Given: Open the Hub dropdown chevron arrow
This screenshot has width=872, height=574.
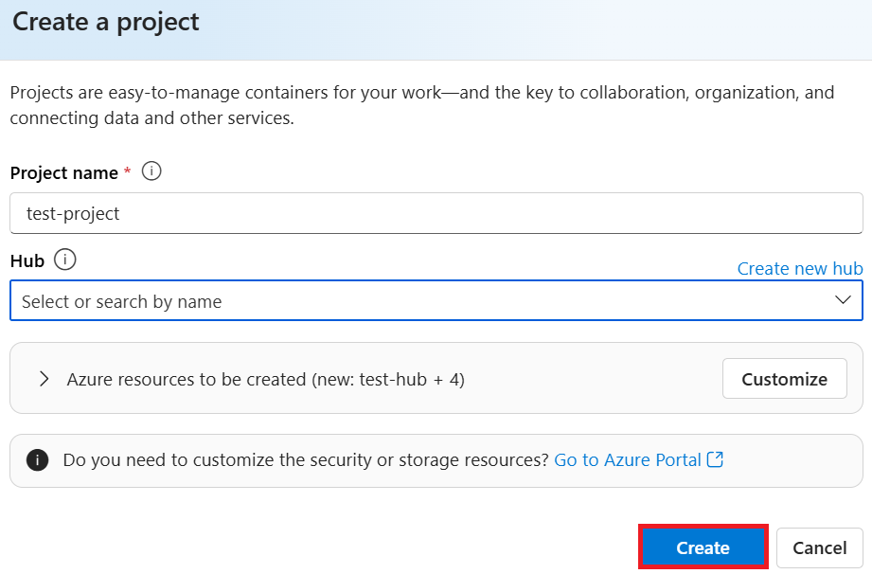Looking at the screenshot, I should [x=843, y=300].
